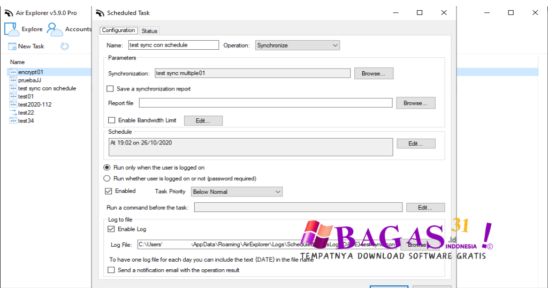
Task: Click the Schedule description box
Action: (250, 147)
